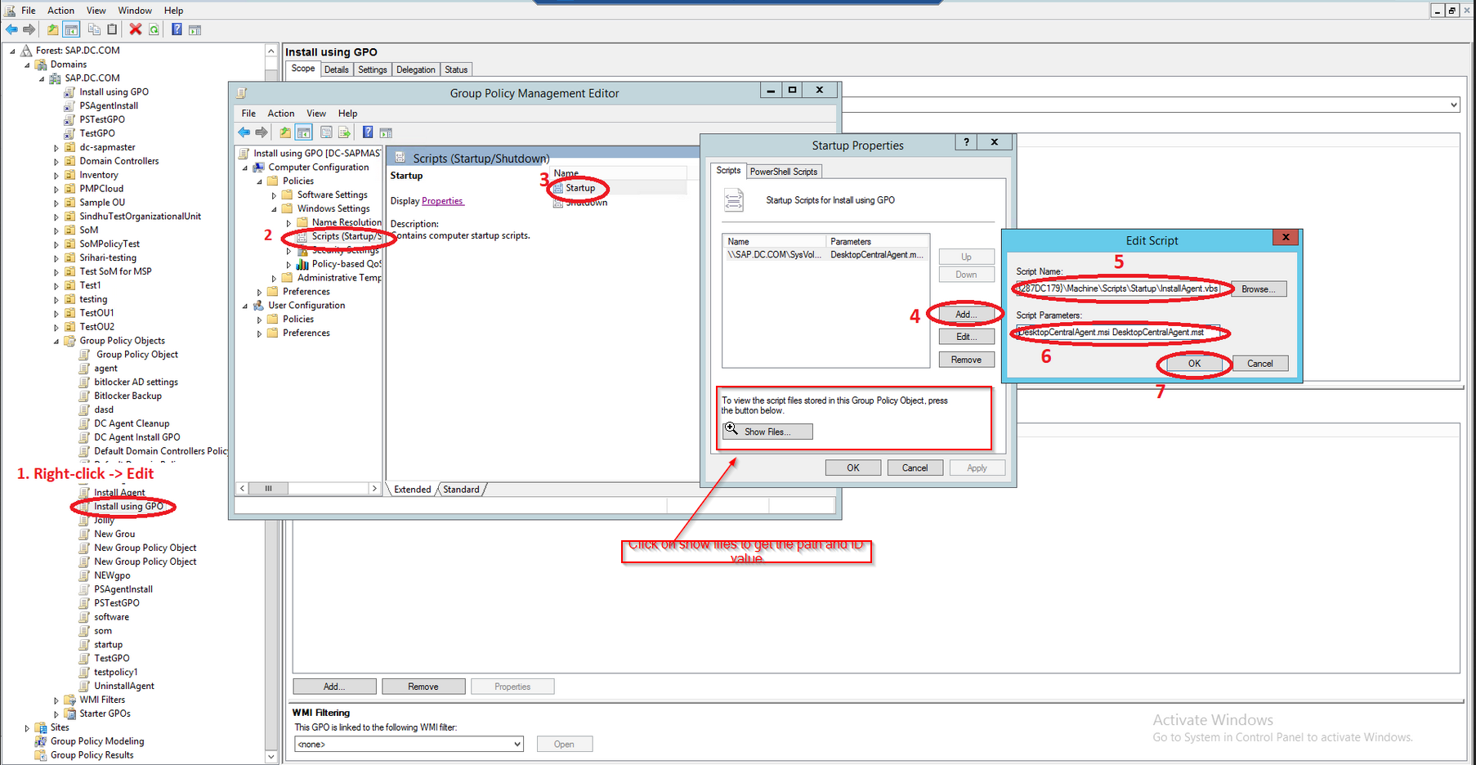Toggle console tree in Policy Editor toolbar

pos(303,132)
